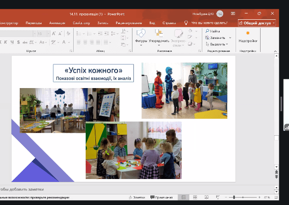Select the photo with costumed characters
This screenshot has height=205, width=289.
tap(184, 90)
